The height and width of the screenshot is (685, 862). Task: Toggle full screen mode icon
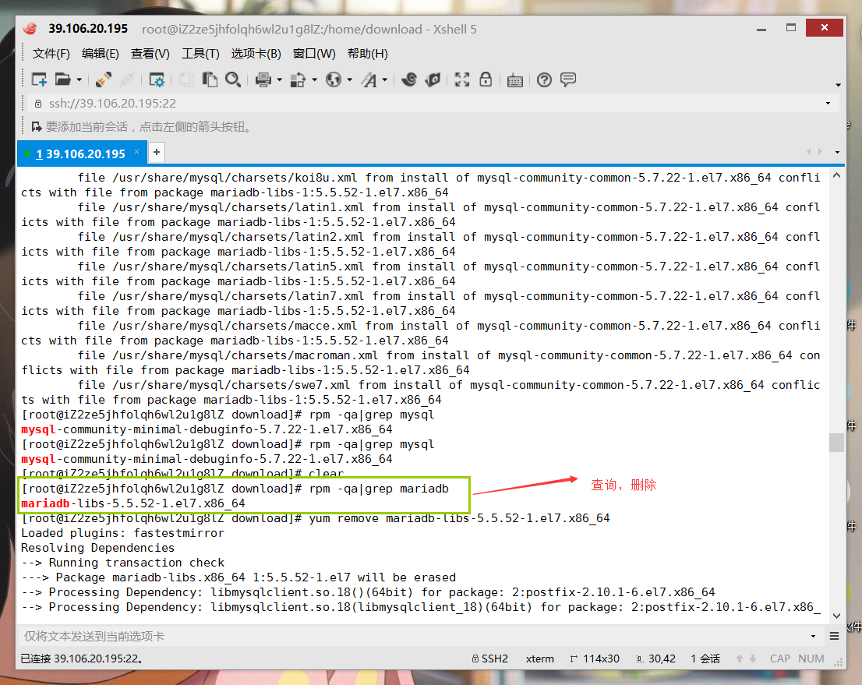[462, 79]
